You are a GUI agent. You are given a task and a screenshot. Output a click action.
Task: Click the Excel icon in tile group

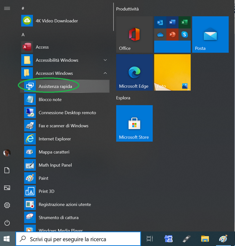coord(185,22)
